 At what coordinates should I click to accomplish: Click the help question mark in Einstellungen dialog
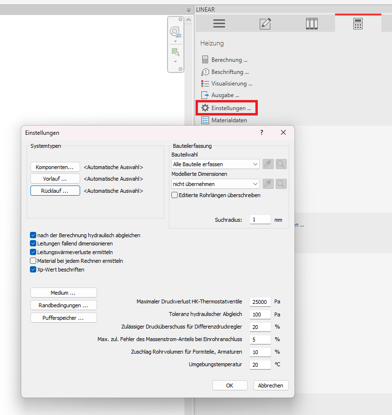click(262, 132)
